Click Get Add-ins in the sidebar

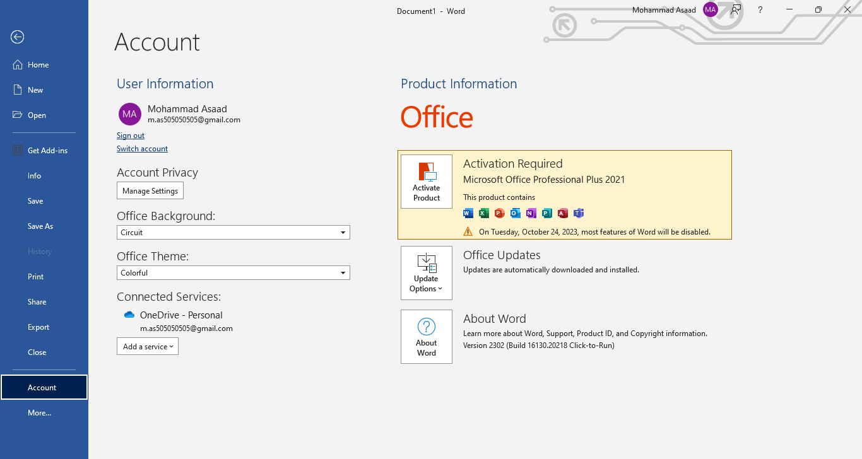[44, 151]
